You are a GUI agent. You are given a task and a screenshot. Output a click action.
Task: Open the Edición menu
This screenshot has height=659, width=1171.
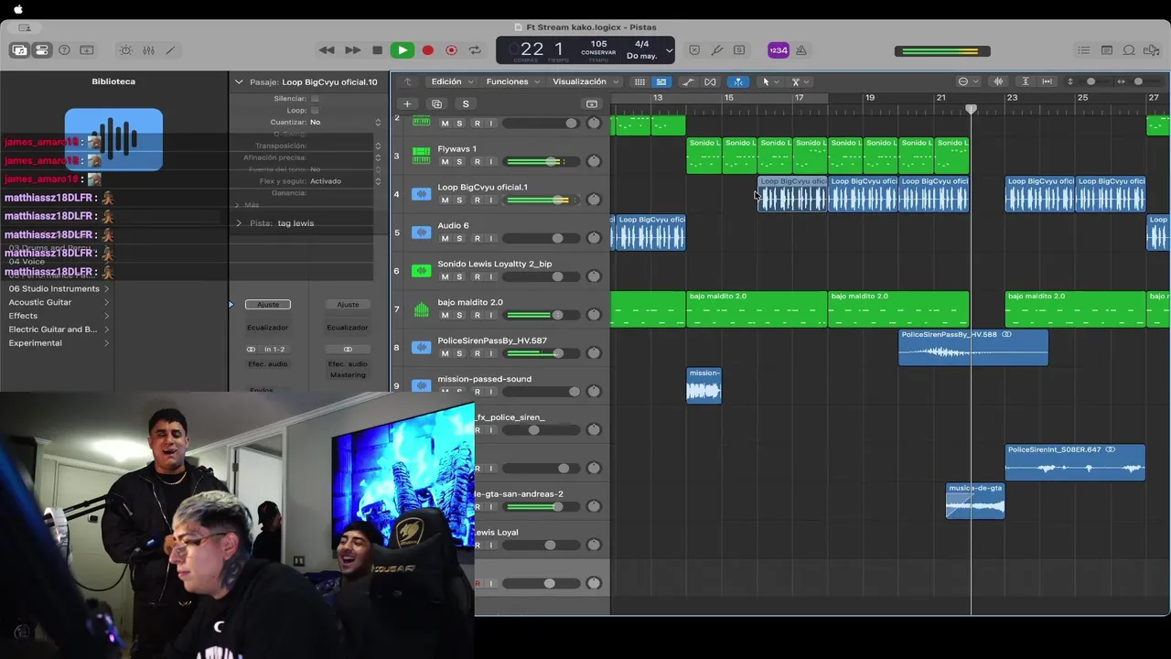click(451, 81)
